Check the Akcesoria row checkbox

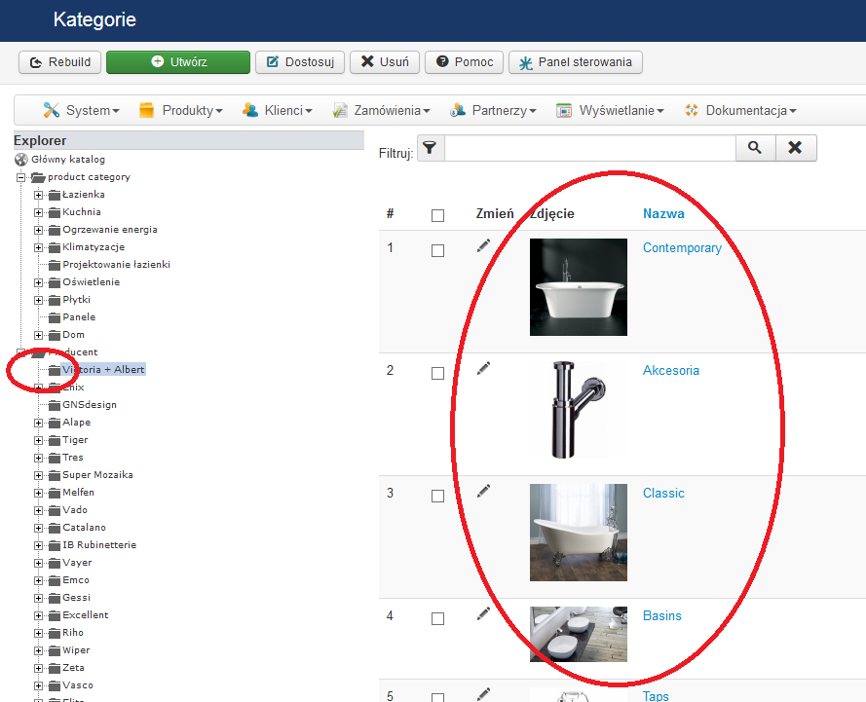pos(437,373)
